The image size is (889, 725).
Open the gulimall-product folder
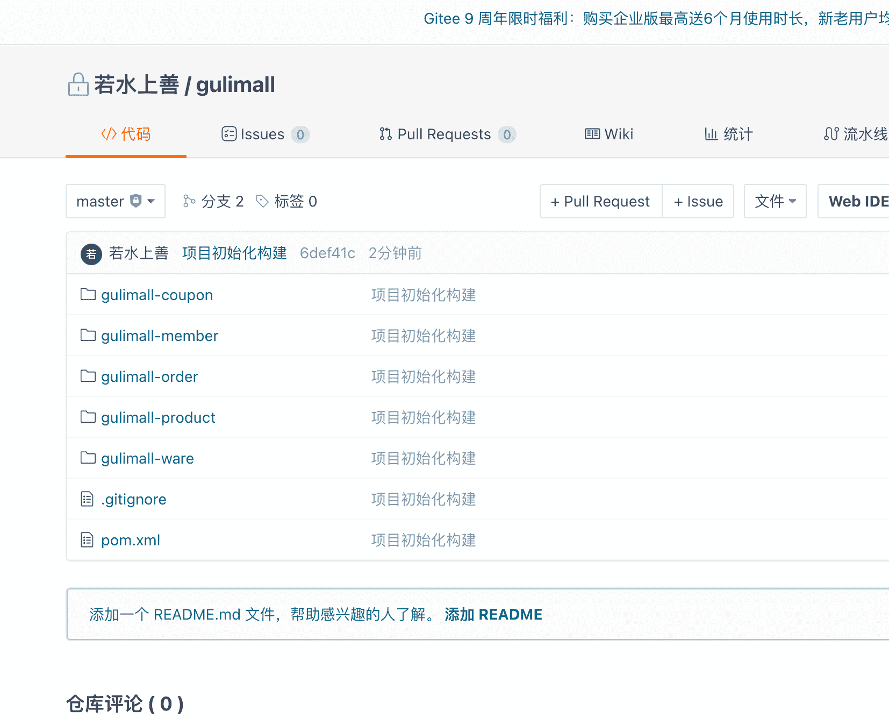coord(158,417)
